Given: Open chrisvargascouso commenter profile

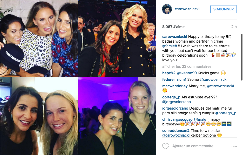Looking at the screenshot, I should tap(177, 119).
